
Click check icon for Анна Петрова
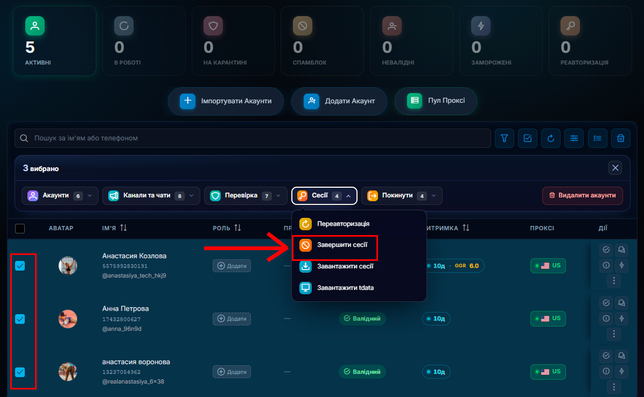click(606, 303)
